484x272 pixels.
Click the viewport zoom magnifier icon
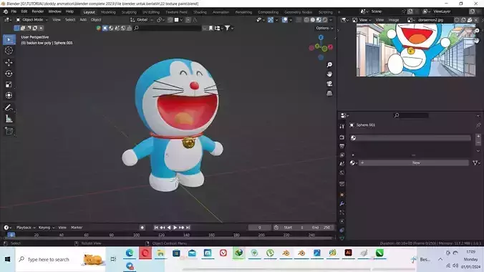pos(329,64)
